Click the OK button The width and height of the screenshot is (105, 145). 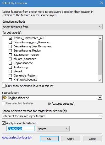(49, 138)
